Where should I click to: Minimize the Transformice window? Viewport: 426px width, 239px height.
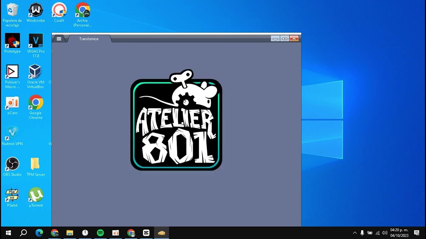coord(275,39)
